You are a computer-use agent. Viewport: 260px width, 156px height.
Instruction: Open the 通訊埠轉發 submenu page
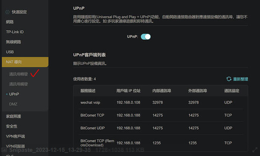click(x=19, y=74)
